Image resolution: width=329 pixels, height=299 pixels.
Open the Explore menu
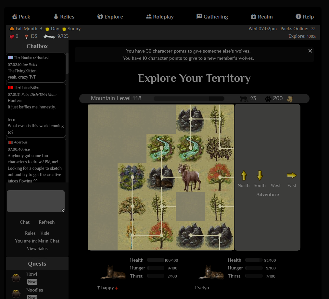tap(110, 17)
